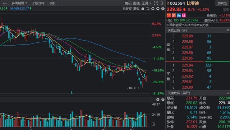
Task: Click the 振幅 5.14% value
Action: [192, 117]
